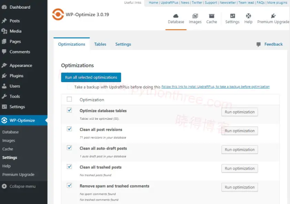Viewport: 290px width, 204px height.
Task: Click the UpdraftPlus useful link
Action: tap(169, 3)
